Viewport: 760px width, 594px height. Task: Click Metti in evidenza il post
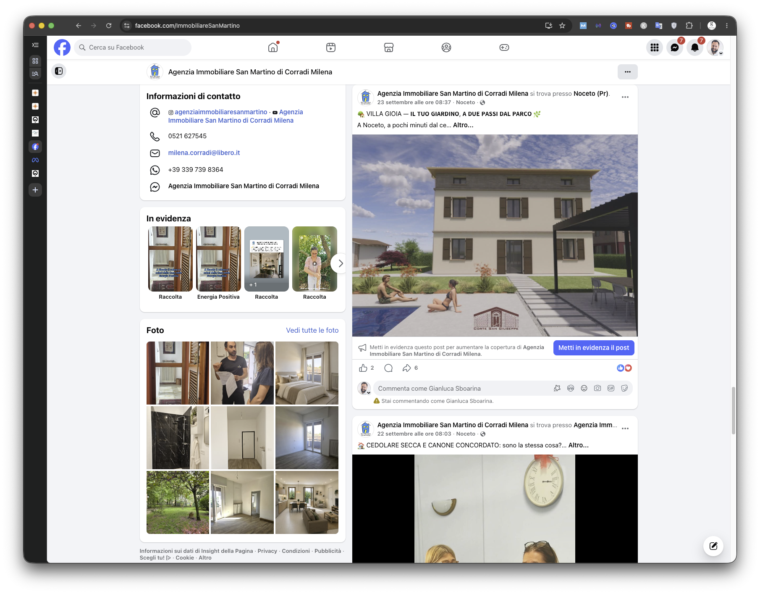(x=594, y=348)
